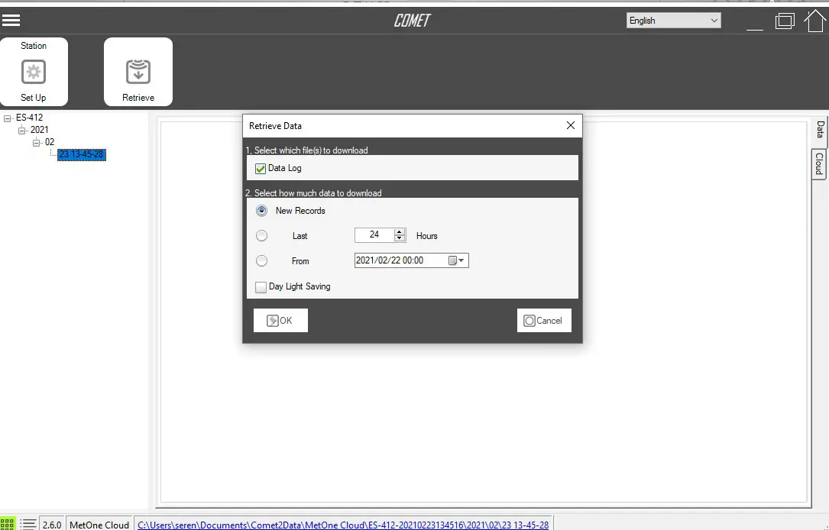Click the list icon next to the version number
829x530 pixels.
point(28,523)
